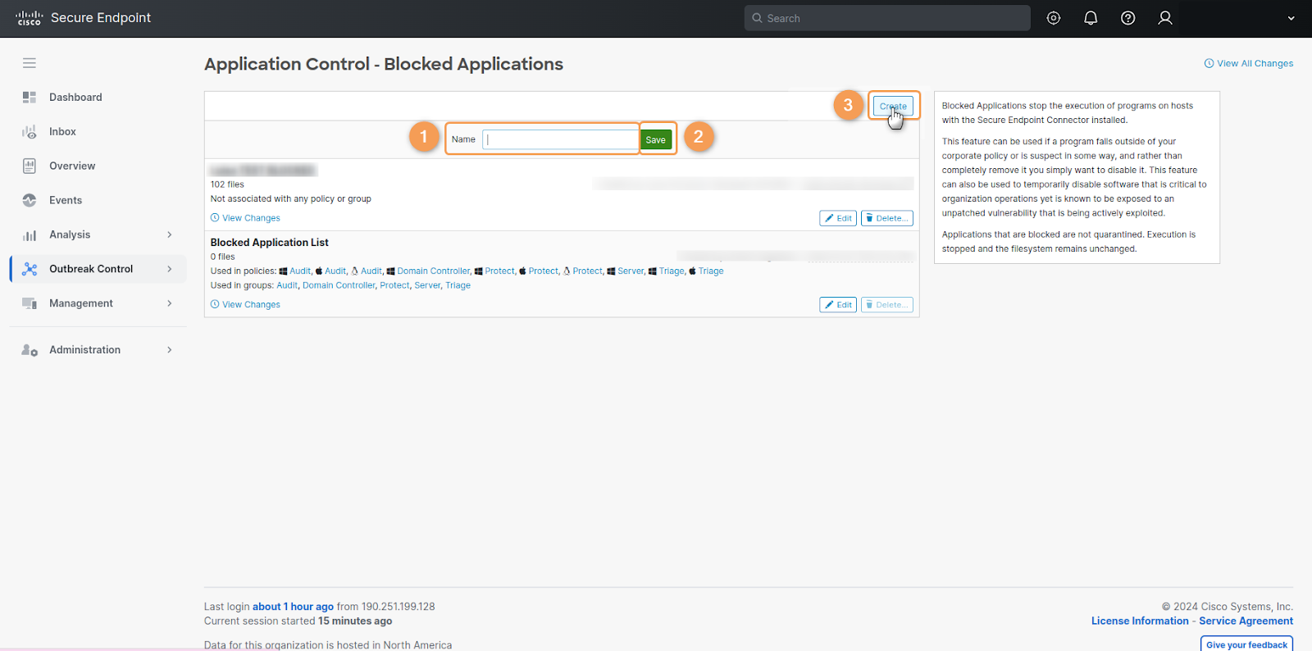Open the View All Changes link
1312x651 pixels.
click(1249, 64)
